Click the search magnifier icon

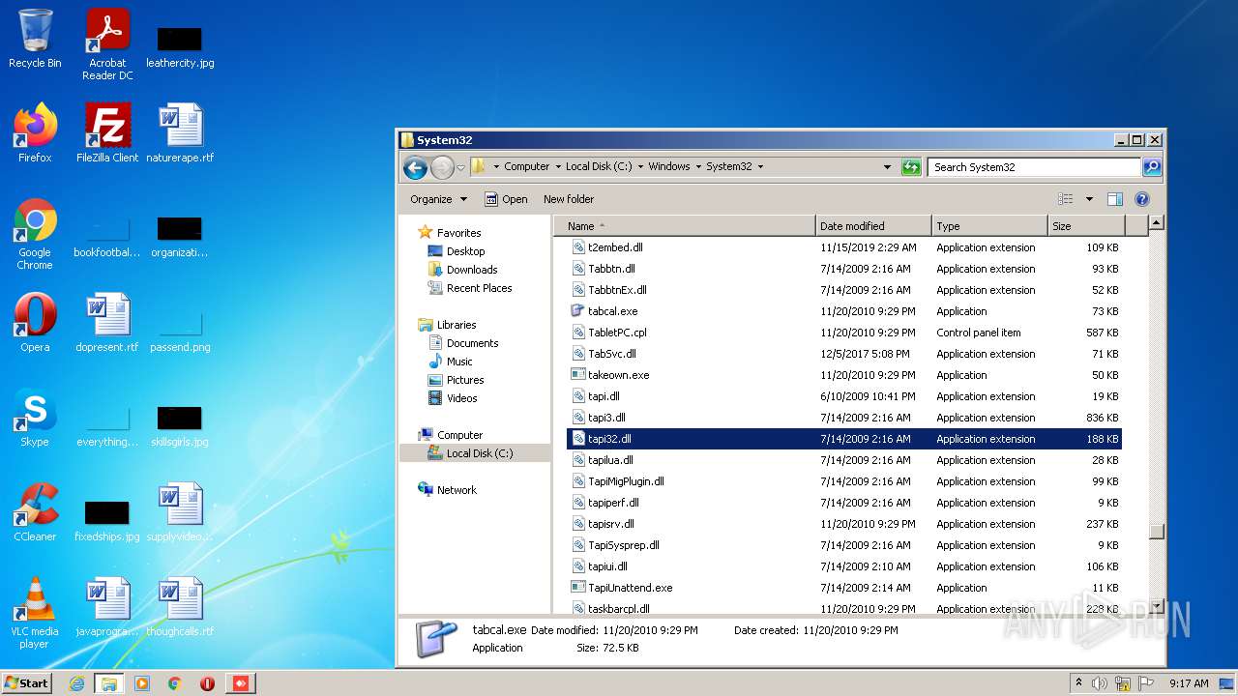pos(1151,167)
